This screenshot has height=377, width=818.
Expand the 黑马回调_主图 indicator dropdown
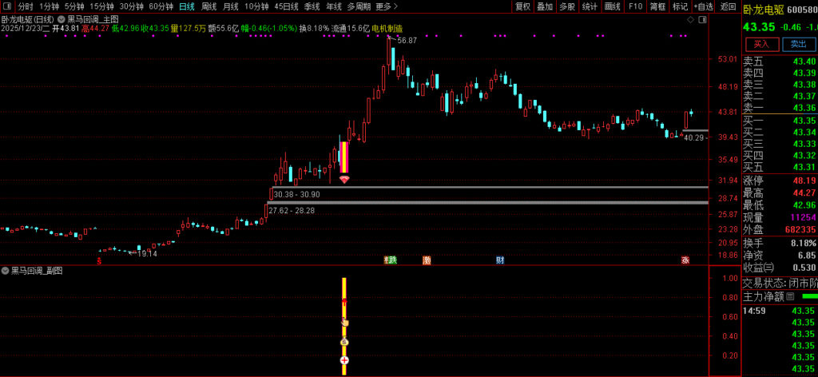point(62,18)
